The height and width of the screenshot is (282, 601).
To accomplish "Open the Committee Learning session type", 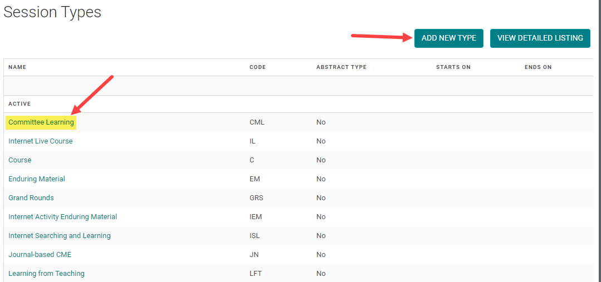I will [41, 122].
